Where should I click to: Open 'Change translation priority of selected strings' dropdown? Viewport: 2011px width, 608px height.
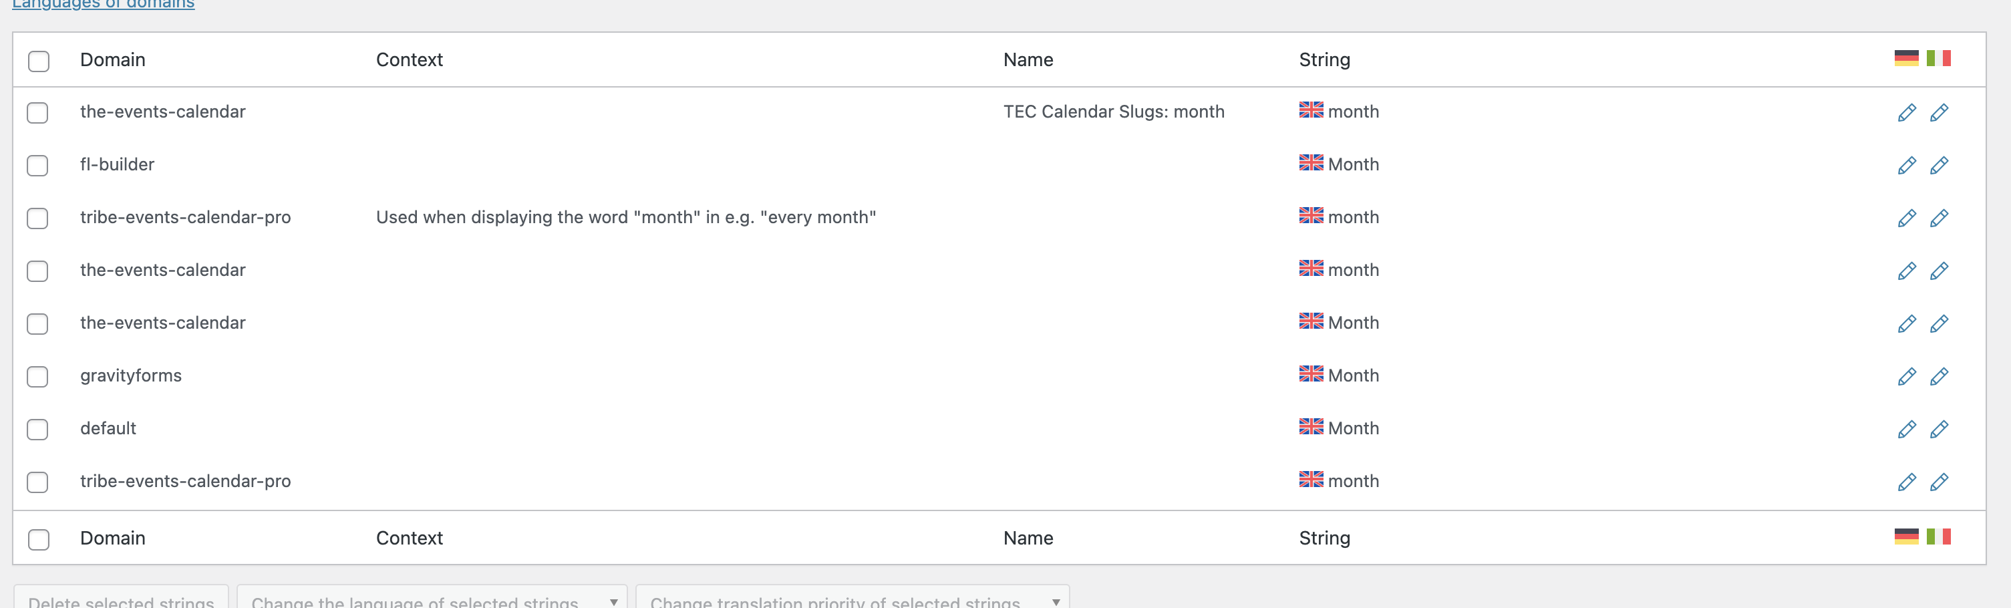[853, 598]
